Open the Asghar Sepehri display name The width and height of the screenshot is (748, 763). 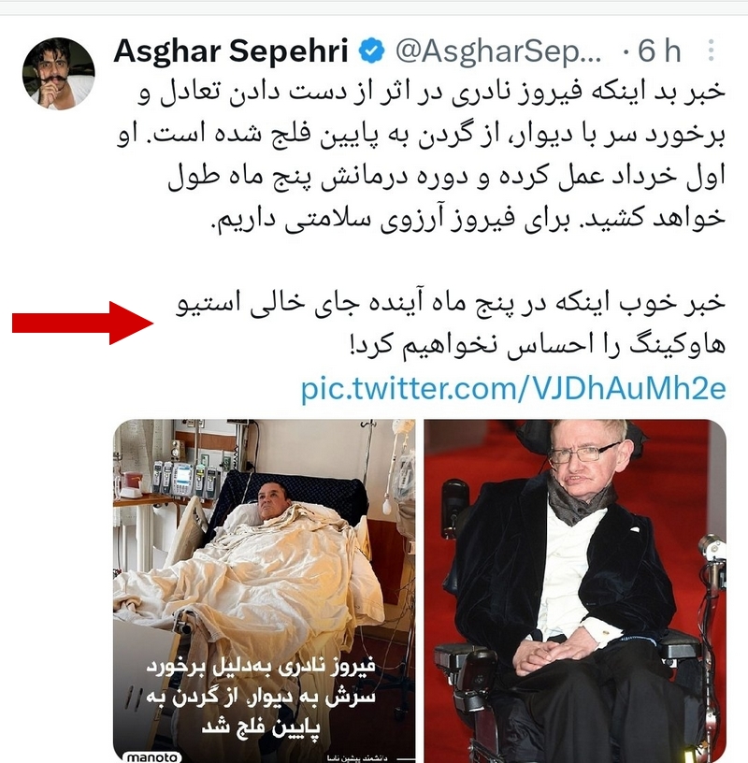(231, 50)
